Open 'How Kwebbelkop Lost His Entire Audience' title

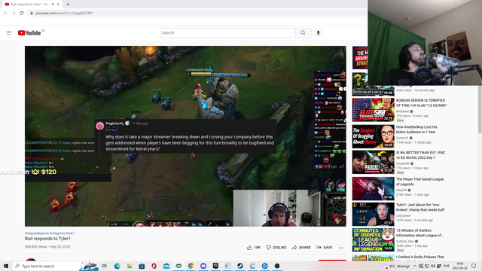[416, 129]
